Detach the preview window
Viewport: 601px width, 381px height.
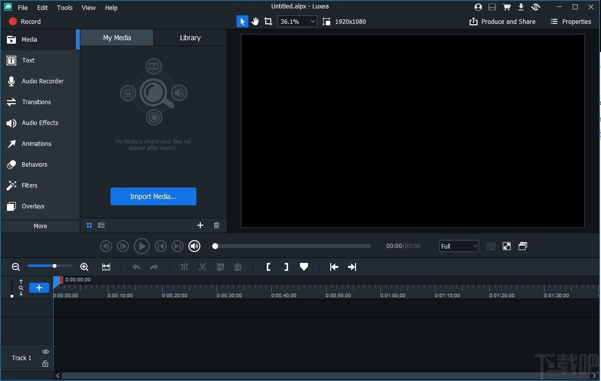523,246
